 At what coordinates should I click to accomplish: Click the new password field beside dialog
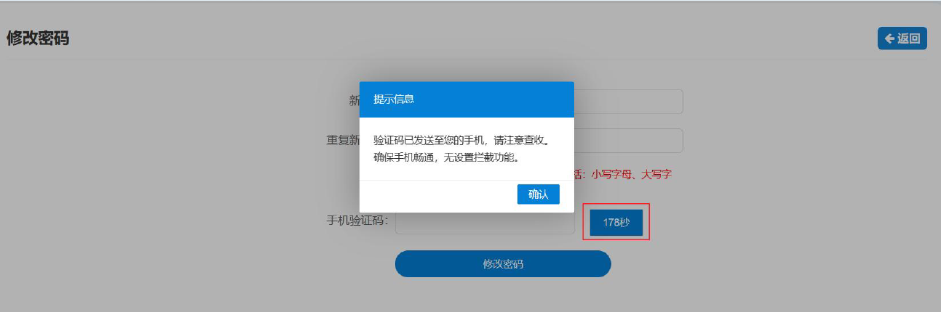[x=628, y=102]
